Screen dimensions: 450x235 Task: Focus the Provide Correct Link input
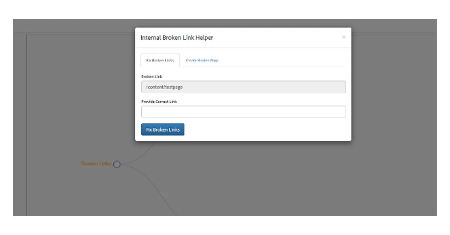243,112
